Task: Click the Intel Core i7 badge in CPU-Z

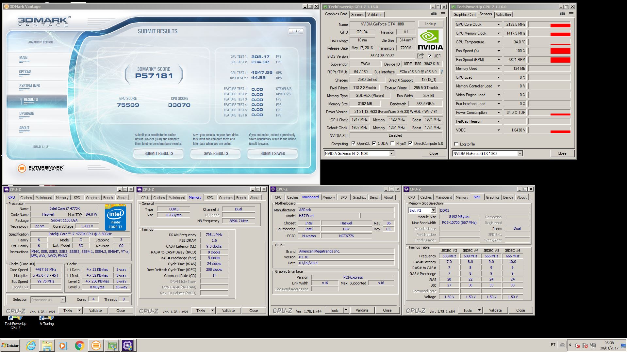Action: (x=115, y=217)
